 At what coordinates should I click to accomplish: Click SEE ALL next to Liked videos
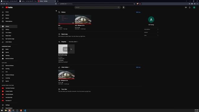(138, 67)
